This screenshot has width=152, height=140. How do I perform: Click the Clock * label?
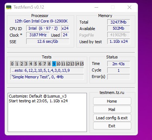pos(16,35)
